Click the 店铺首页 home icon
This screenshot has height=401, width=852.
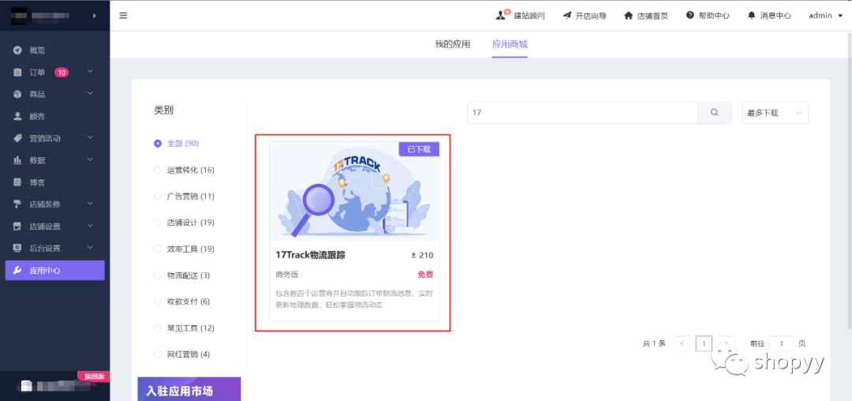click(629, 15)
